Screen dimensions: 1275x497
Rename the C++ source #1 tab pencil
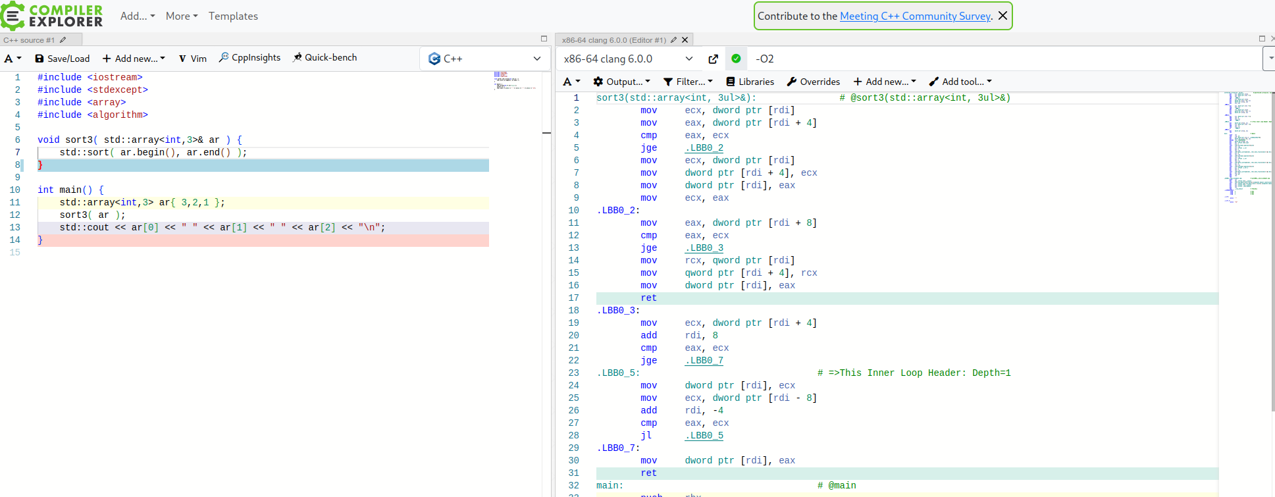(x=63, y=40)
